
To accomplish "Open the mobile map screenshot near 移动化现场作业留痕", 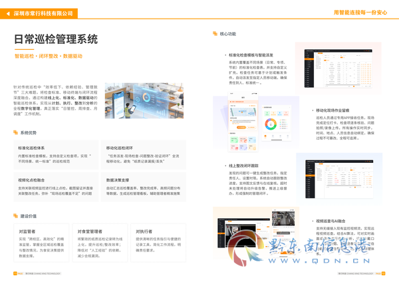I will click(x=243, y=122).
